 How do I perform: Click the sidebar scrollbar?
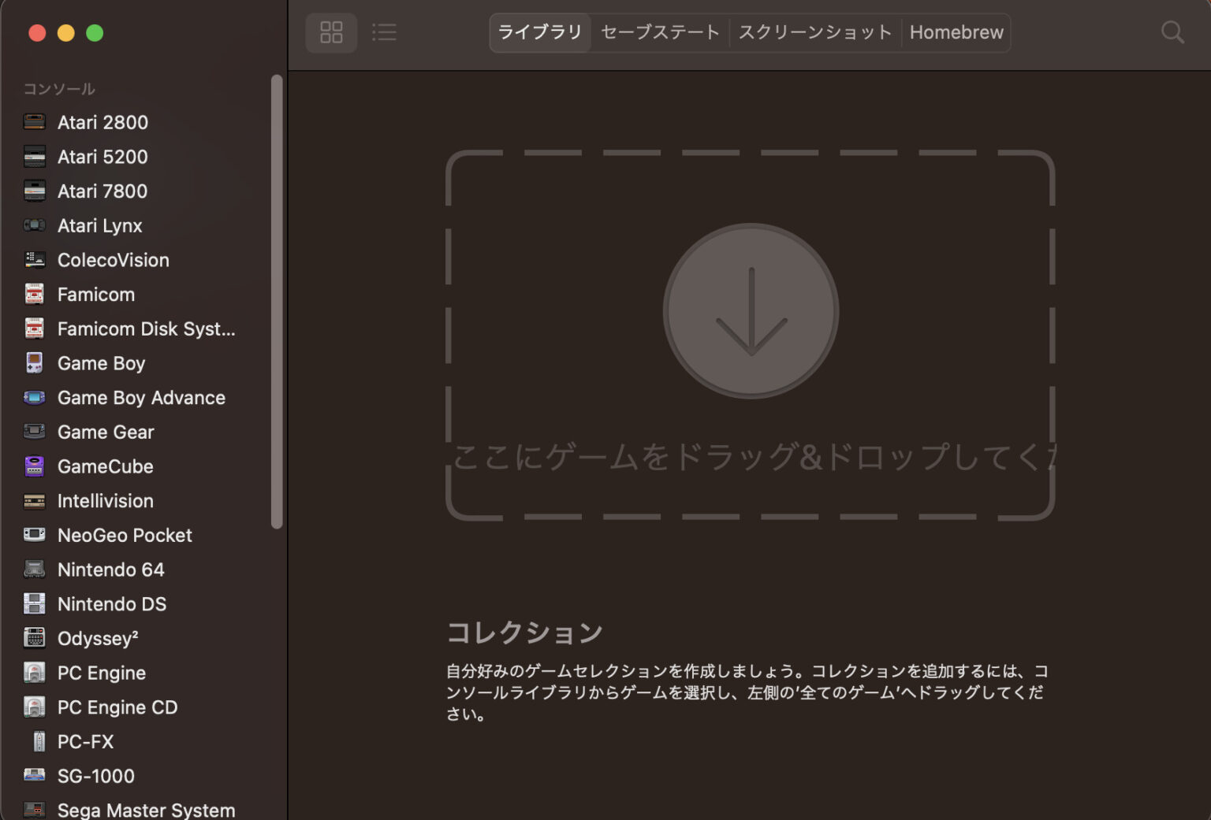pyautogui.click(x=276, y=299)
